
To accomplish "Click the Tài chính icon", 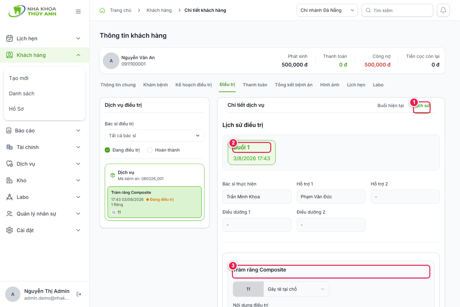I will click(x=10, y=147).
